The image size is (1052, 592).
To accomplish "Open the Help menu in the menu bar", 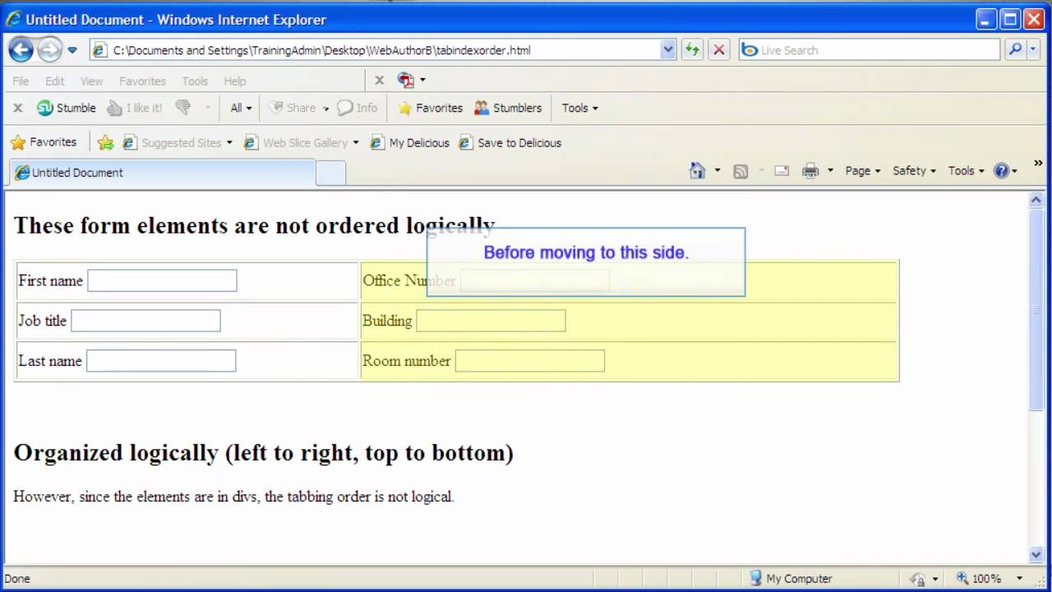I will 235,81.
